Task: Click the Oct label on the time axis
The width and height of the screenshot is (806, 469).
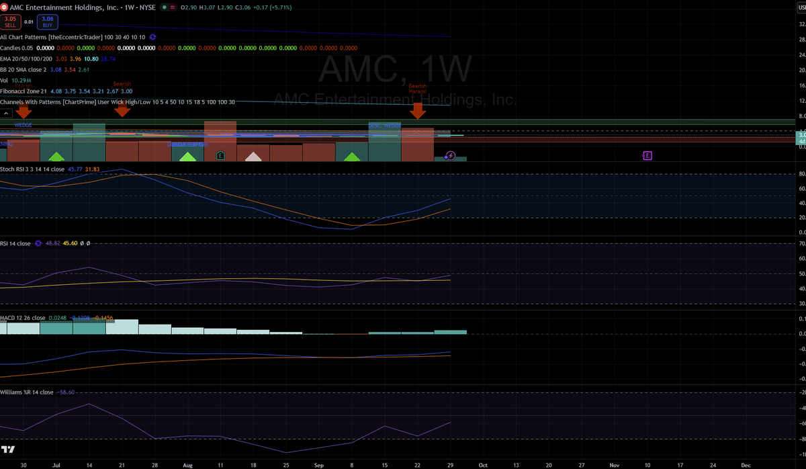Action: pos(484,464)
